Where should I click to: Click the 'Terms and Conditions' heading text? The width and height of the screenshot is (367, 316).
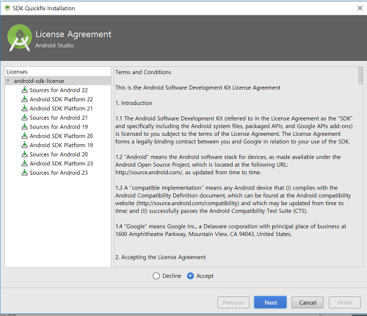pyautogui.click(x=143, y=72)
